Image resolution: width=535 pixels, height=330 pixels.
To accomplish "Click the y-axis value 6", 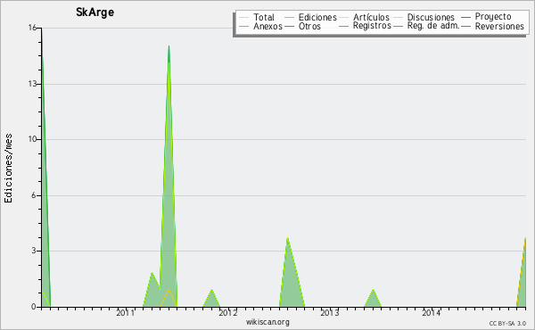I will [x=34, y=195].
